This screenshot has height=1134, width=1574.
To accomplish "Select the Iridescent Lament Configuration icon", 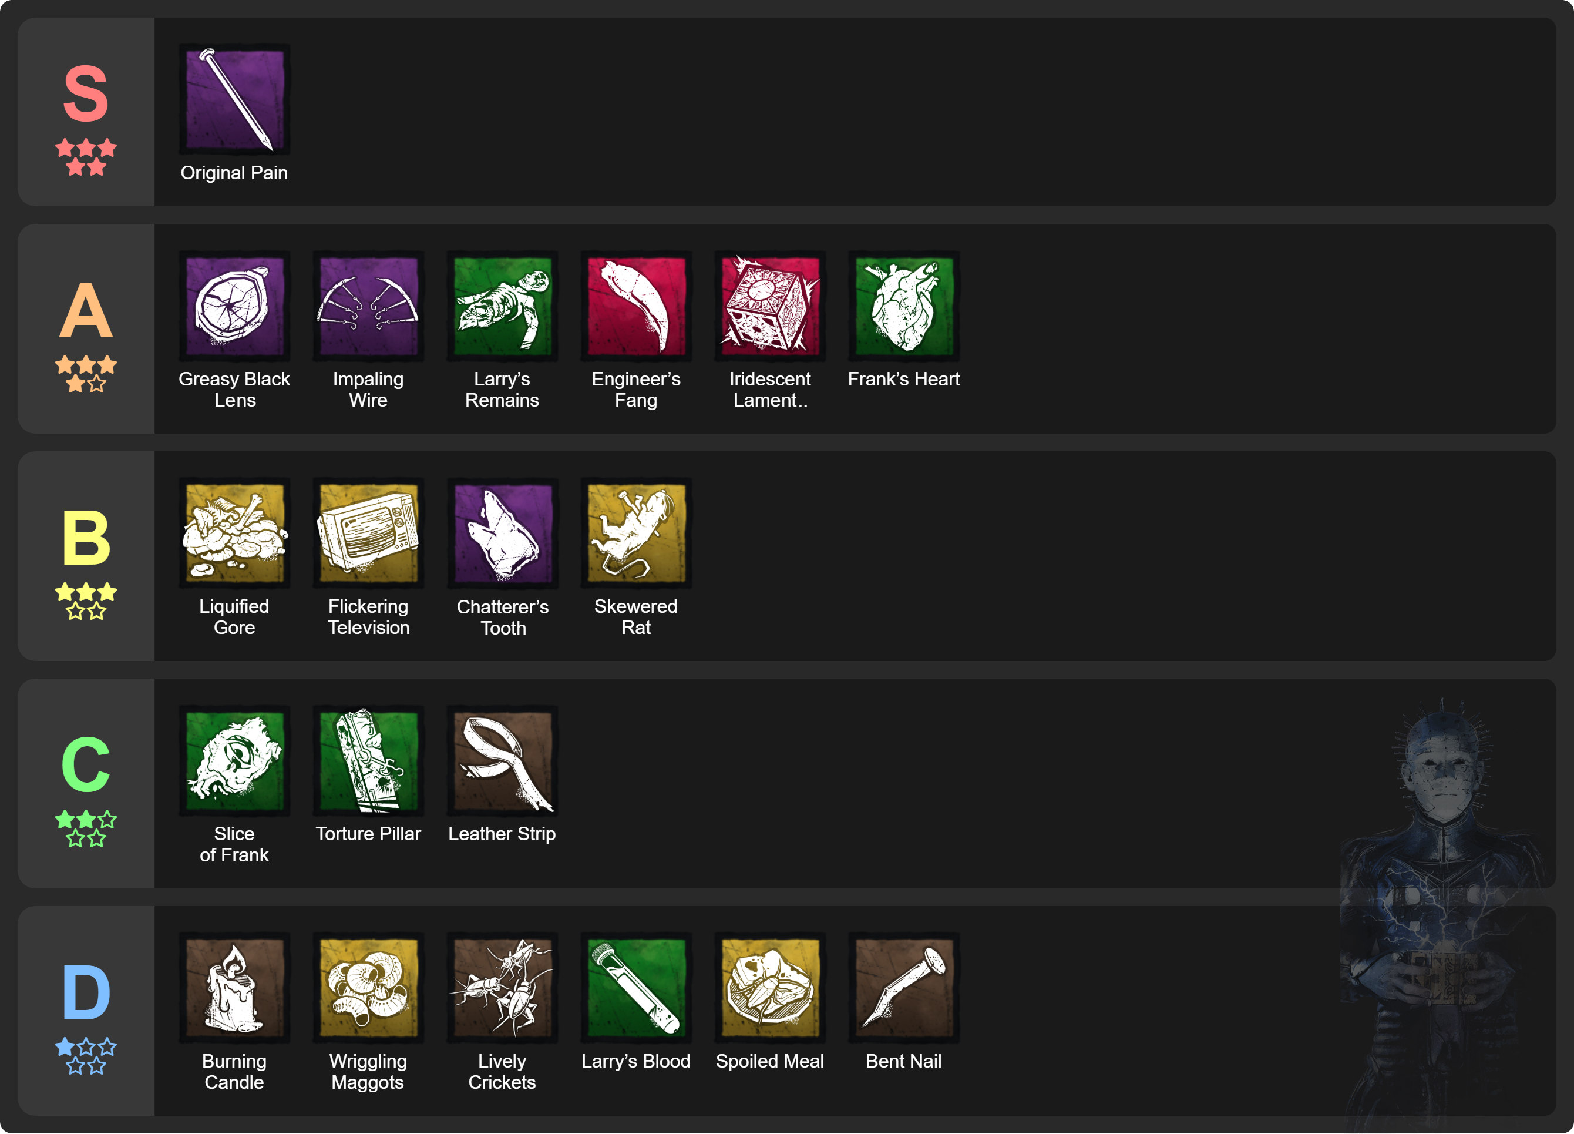I will click(x=769, y=306).
